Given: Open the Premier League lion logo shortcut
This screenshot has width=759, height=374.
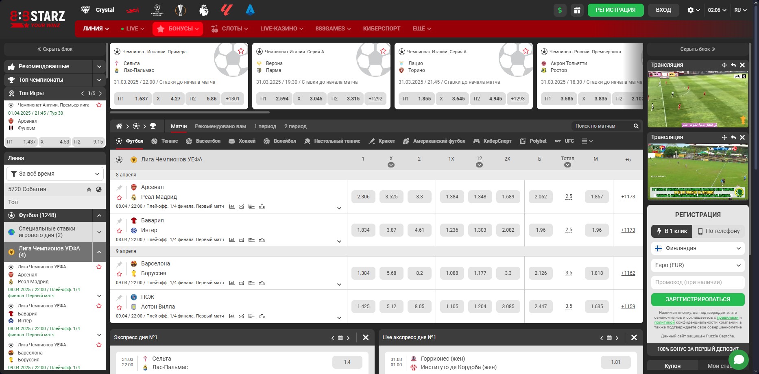Looking at the screenshot, I should click(204, 10).
